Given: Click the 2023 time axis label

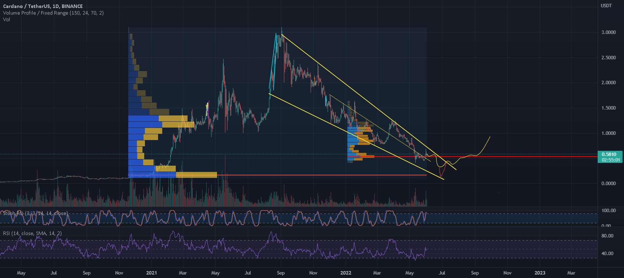Looking at the screenshot, I should click(x=540, y=273).
